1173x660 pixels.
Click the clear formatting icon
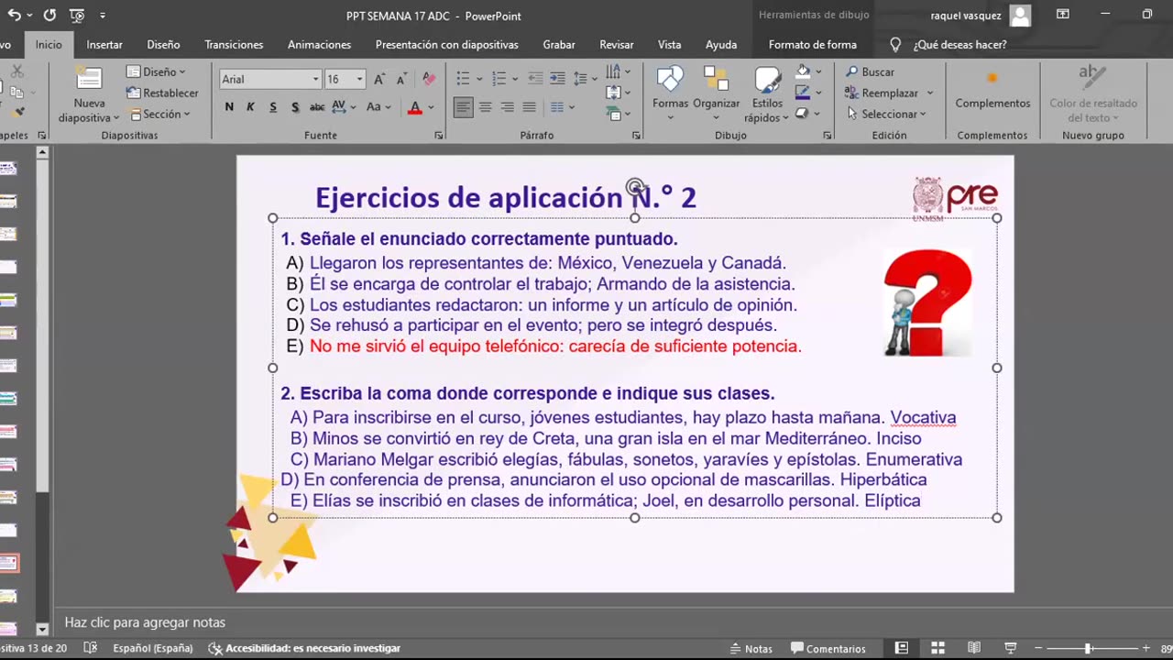click(429, 80)
